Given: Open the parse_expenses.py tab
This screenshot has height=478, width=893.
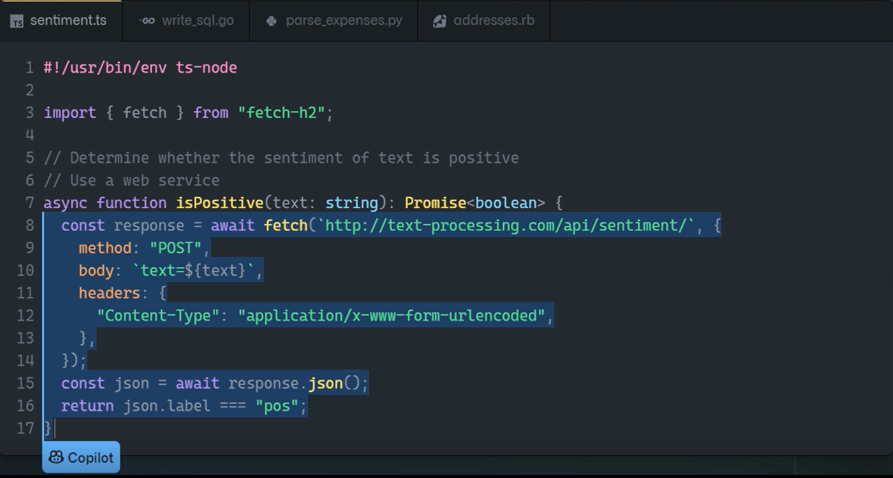Looking at the screenshot, I should [x=343, y=20].
